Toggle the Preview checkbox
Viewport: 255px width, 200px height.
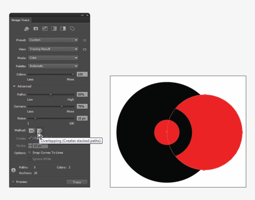pyautogui.click(x=13, y=182)
